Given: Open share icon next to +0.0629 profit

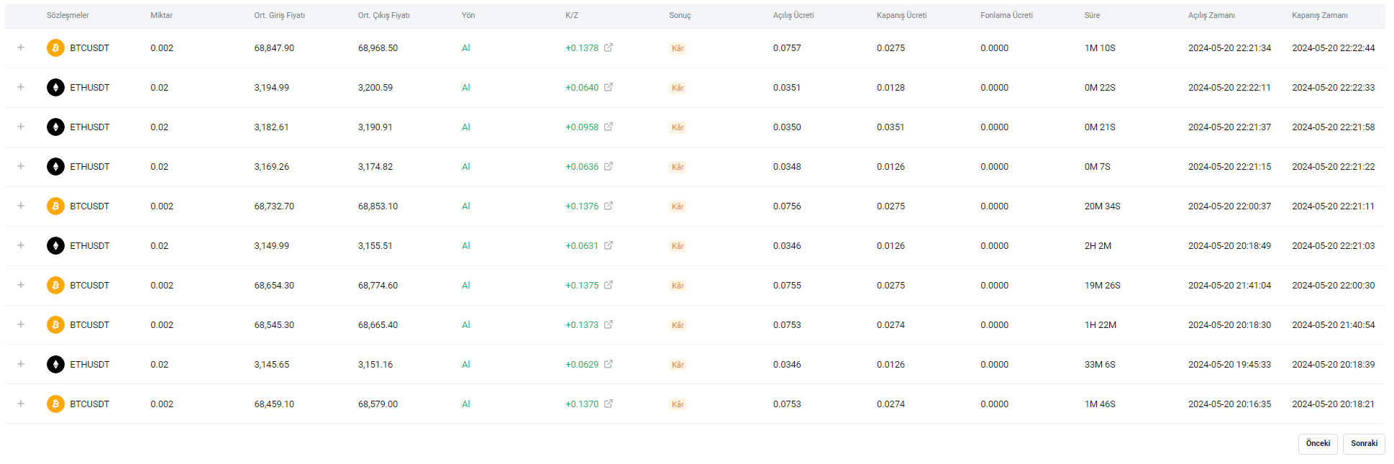Looking at the screenshot, I should [609, 364].
